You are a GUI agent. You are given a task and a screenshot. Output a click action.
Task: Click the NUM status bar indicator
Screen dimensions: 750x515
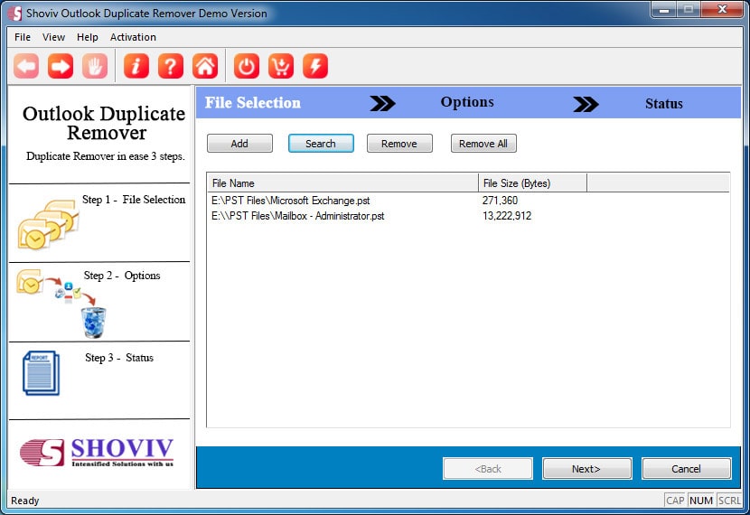coord(701,501)
